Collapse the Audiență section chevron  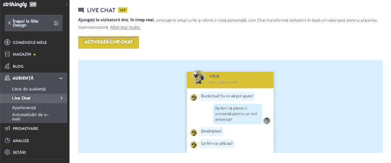tap(61, 78)
